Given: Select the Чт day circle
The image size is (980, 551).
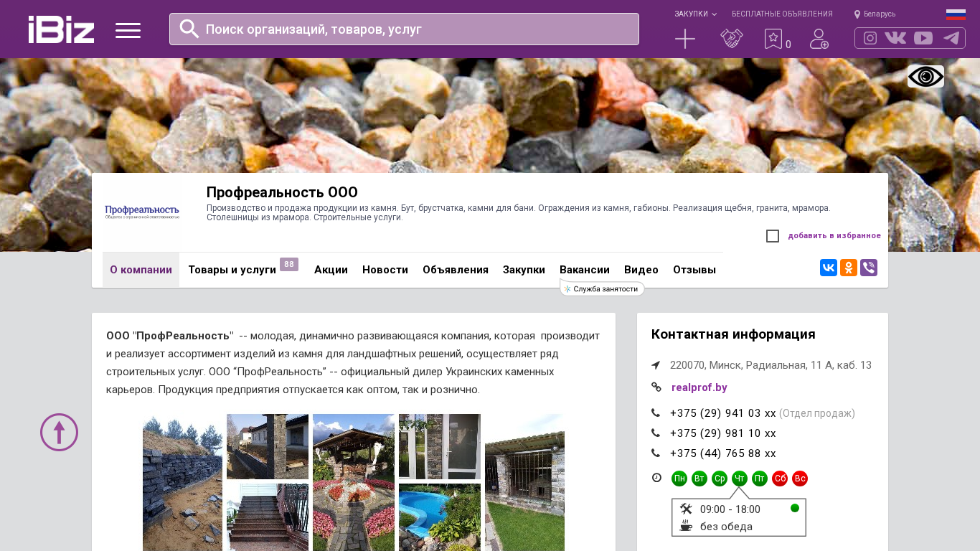Looking at the screenshot, I should pyautogui.click(x=740, y=479).
